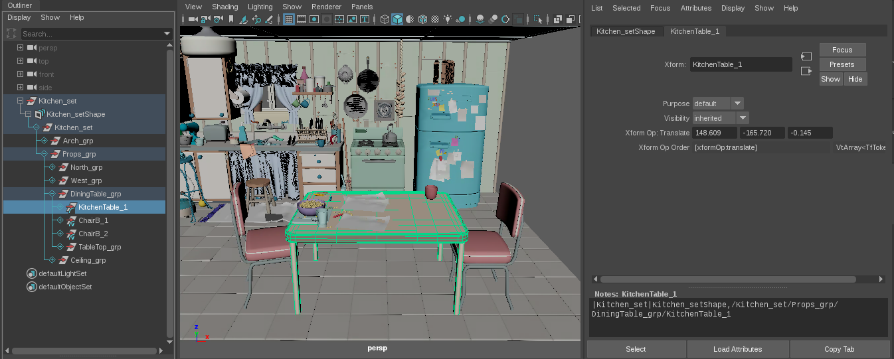The width and height of the screenshot is (894, 359).
Task: Click the Isolate Select icon
Action: click(538, 19)
